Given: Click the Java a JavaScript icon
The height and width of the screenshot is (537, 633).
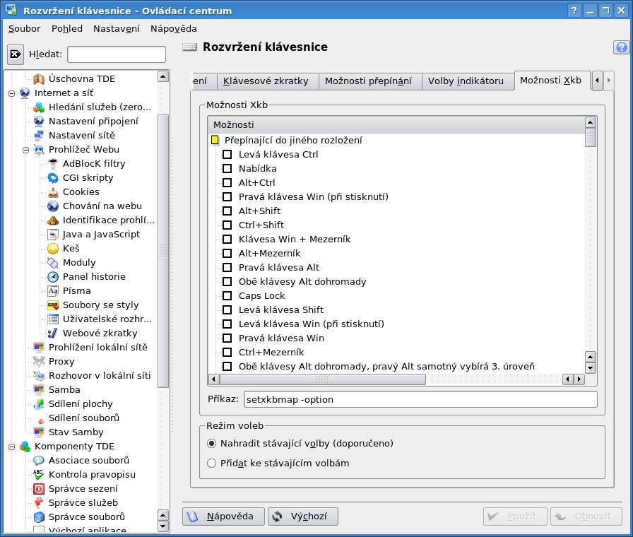Looking at the screenshot, I should point(53,234).
